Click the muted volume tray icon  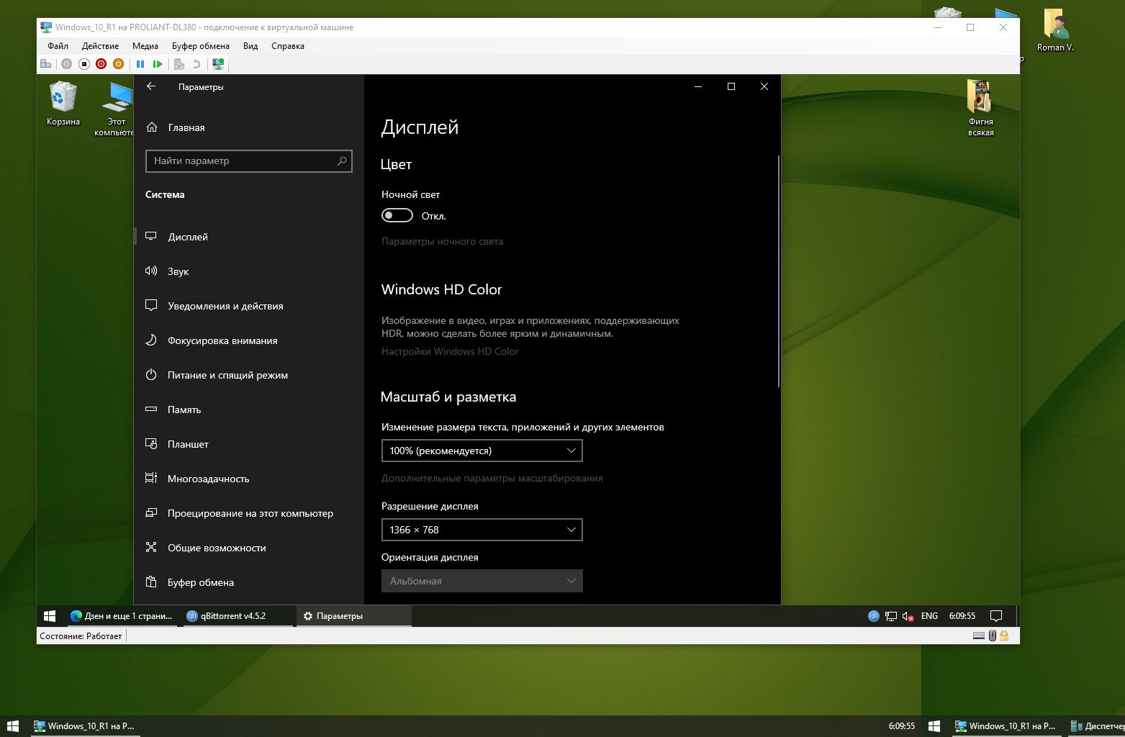tap(908, 616)
